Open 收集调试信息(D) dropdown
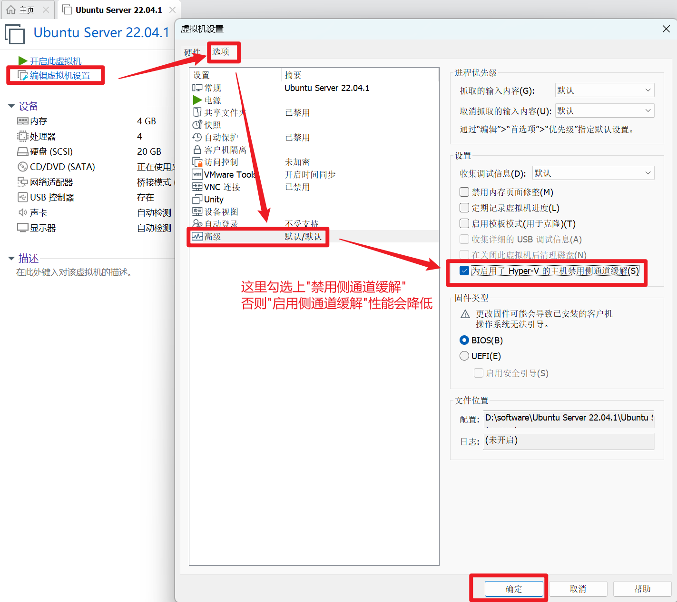 (593, 173)
